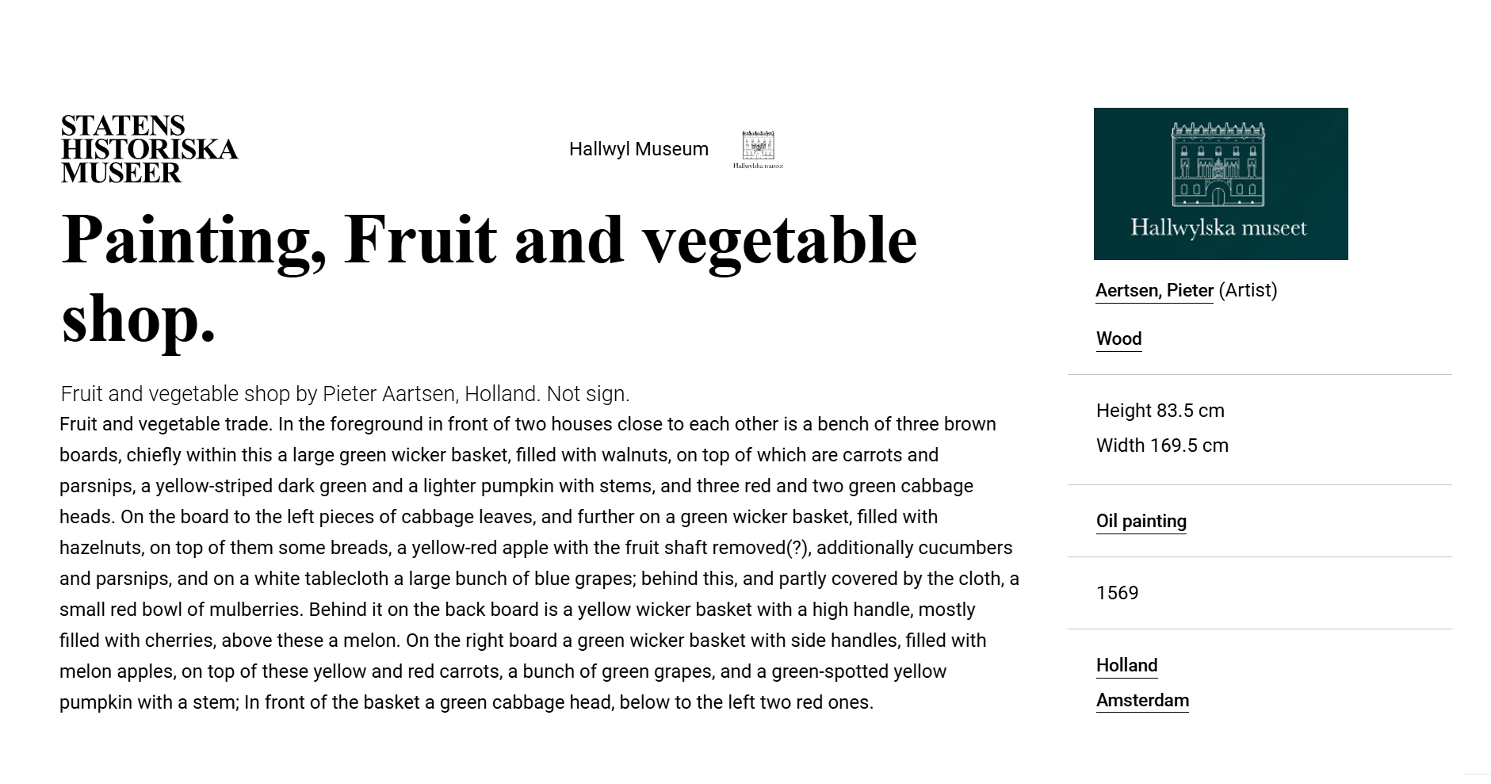This screenshot has height=784, width=1491.
Task: Click the (Artist) role label
Action: (x=1248, y=291)
